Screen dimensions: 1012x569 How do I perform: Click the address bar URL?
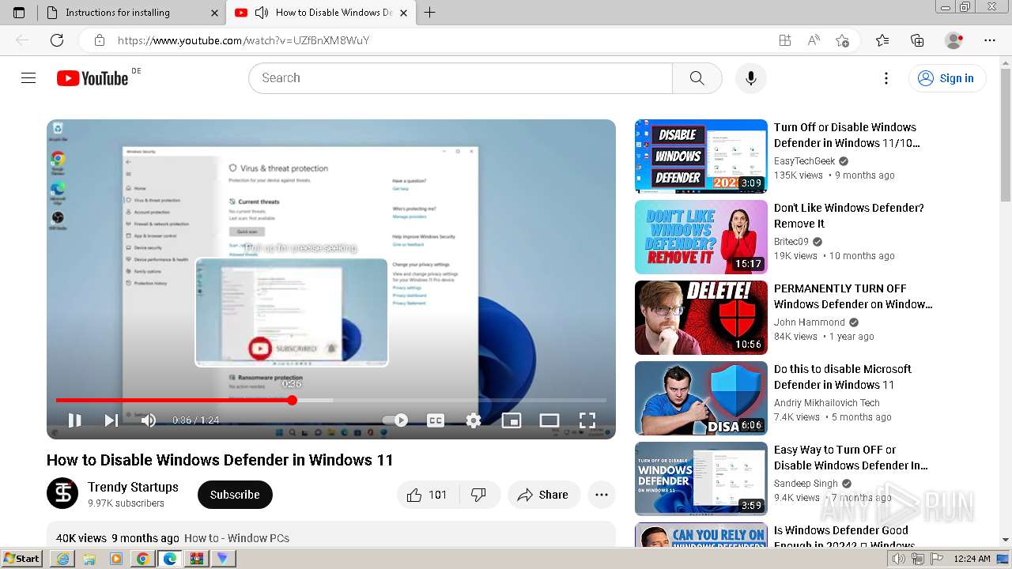(x=244, y=40)
